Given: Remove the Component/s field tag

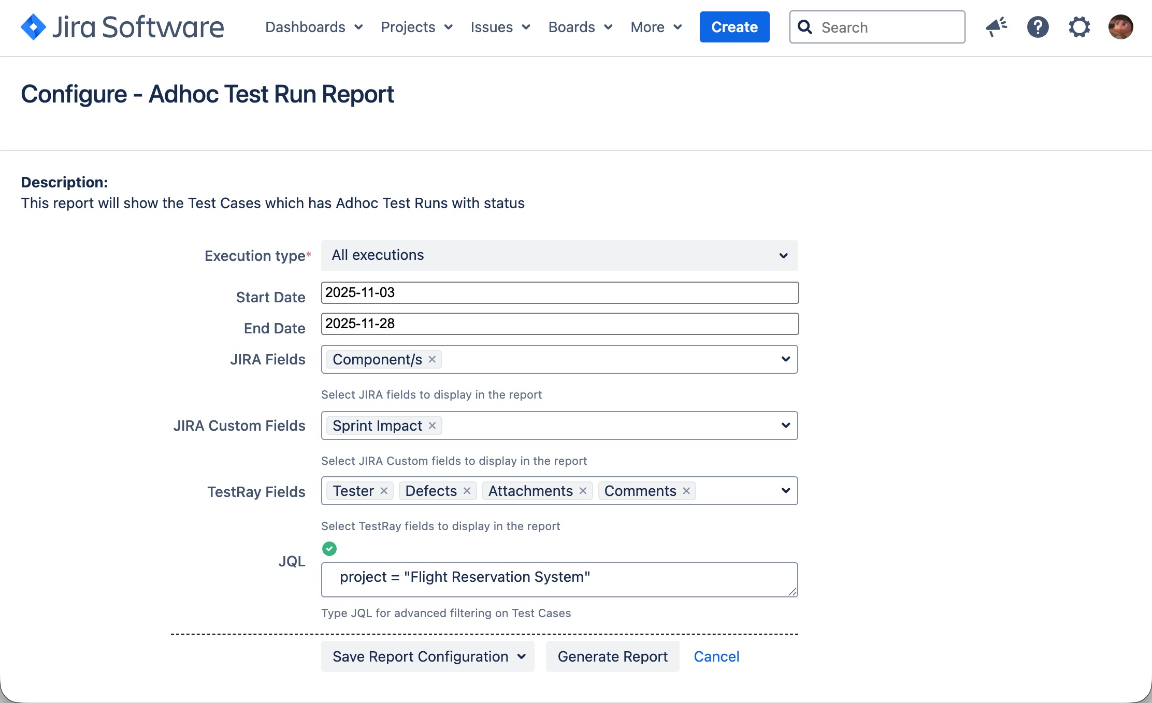Looking at the screenshot, I should (x=432, y=359).
